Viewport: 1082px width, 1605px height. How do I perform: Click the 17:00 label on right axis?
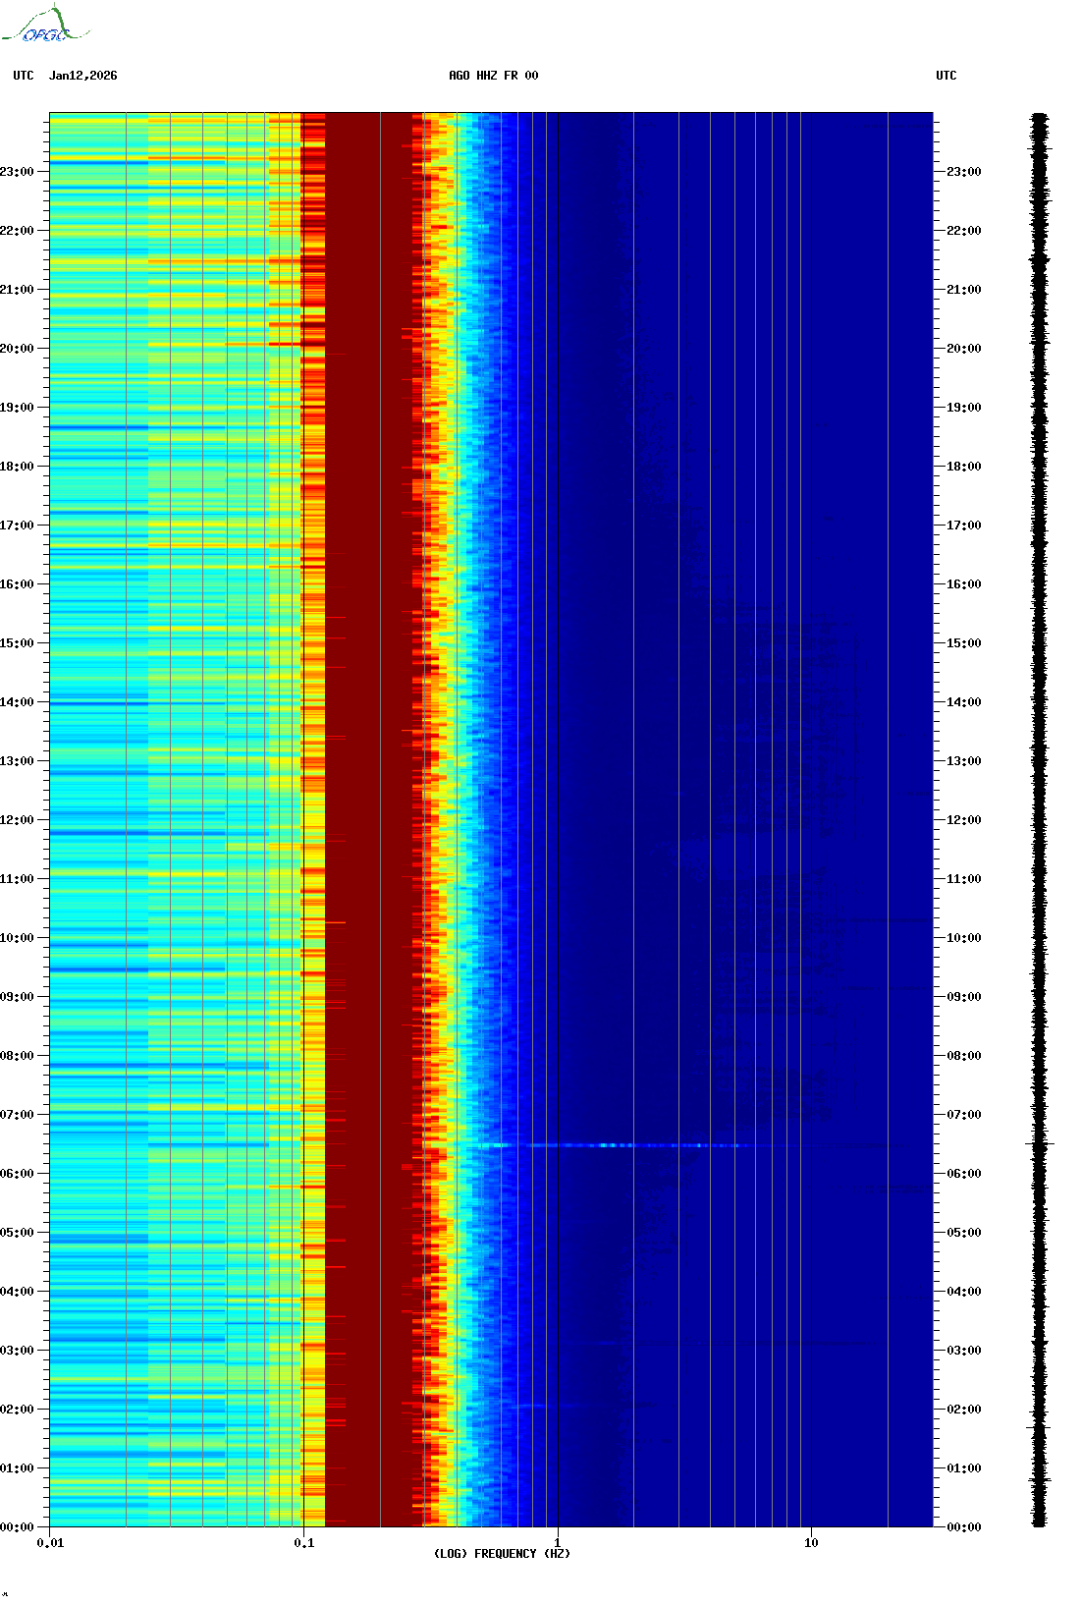pos(964,526)
